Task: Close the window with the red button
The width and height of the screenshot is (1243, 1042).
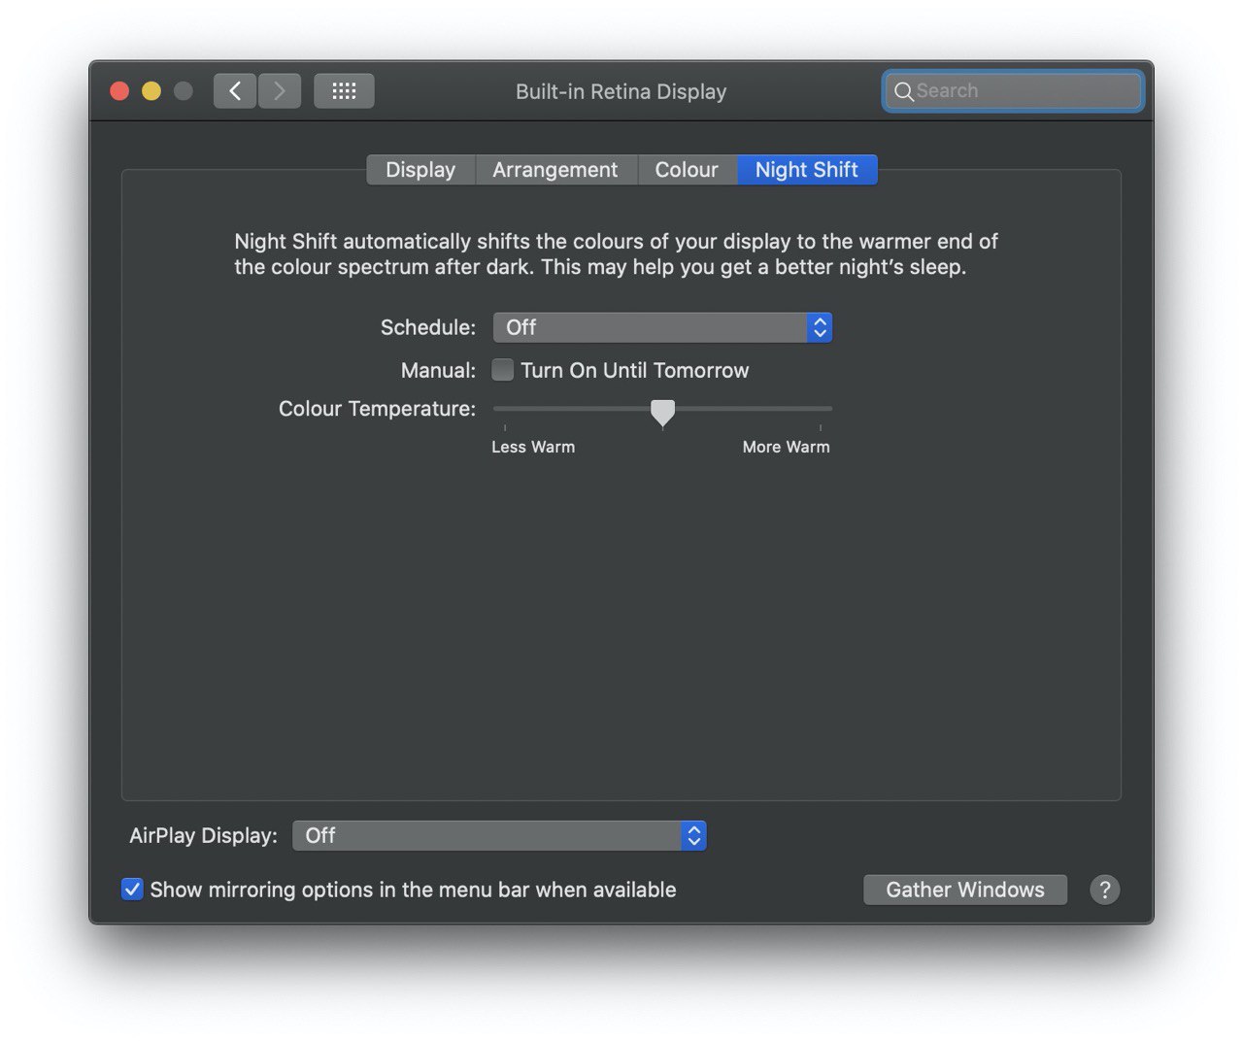Action: coord(119,91)
